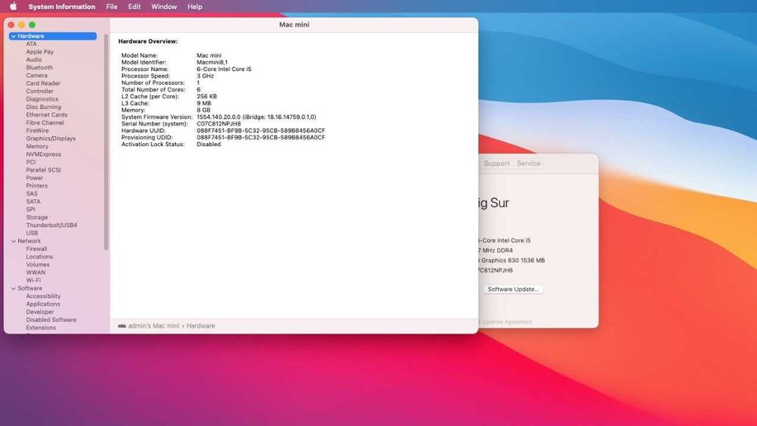Select Audio in the sidebar
Image resolution: width=757 pixels, height=426 pixels.
click(x=34, y=60)
